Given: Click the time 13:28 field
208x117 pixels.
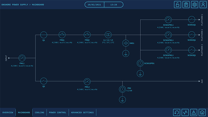Looking at the screenshot, I should tap(114, 5).
